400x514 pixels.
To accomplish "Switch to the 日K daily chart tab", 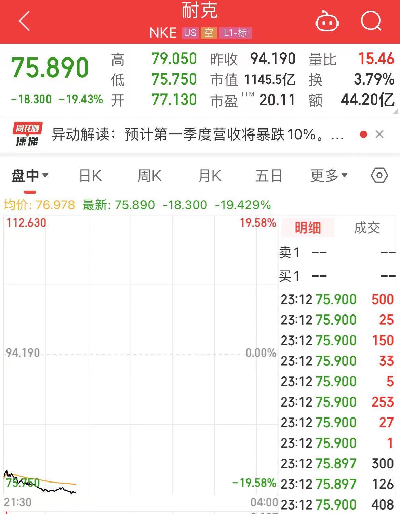I will (x=90, y=175).
